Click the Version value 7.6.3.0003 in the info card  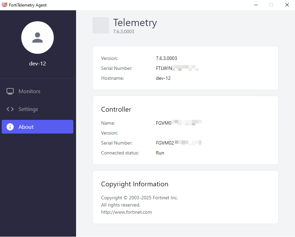tap(167, 58)
